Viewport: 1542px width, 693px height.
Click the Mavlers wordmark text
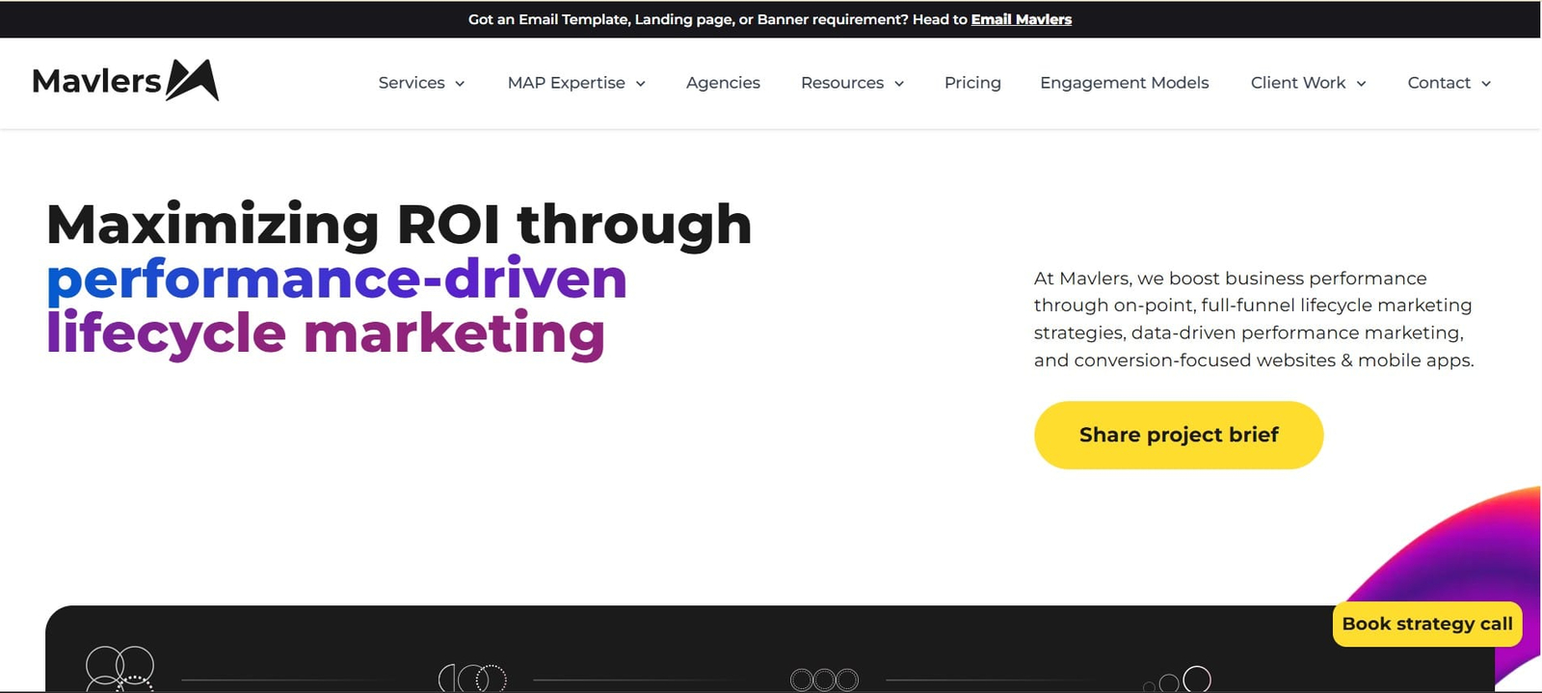tap(96, 81)
